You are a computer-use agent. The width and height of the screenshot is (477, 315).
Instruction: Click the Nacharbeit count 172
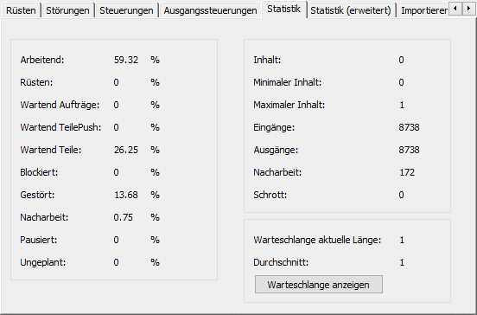[x=407, y=172]
